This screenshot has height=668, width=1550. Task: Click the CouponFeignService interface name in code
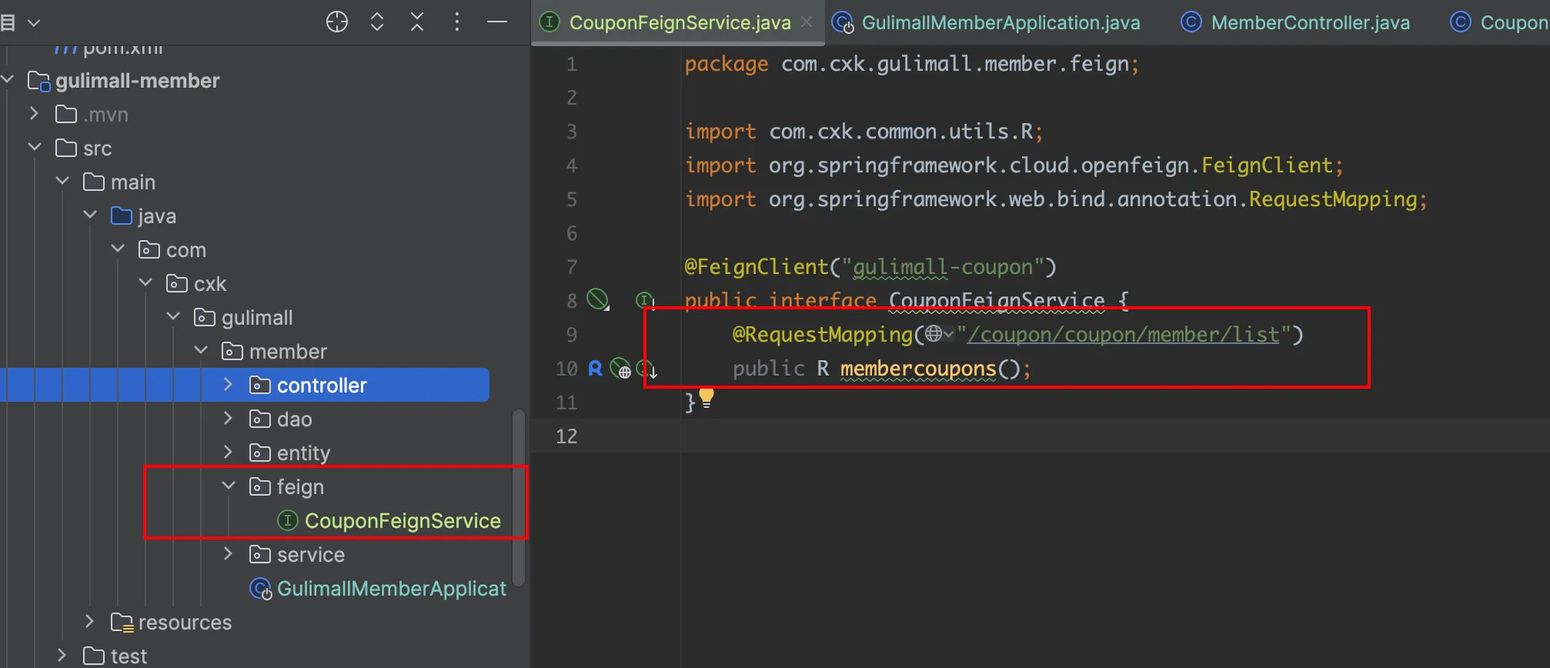coord(997,300)
